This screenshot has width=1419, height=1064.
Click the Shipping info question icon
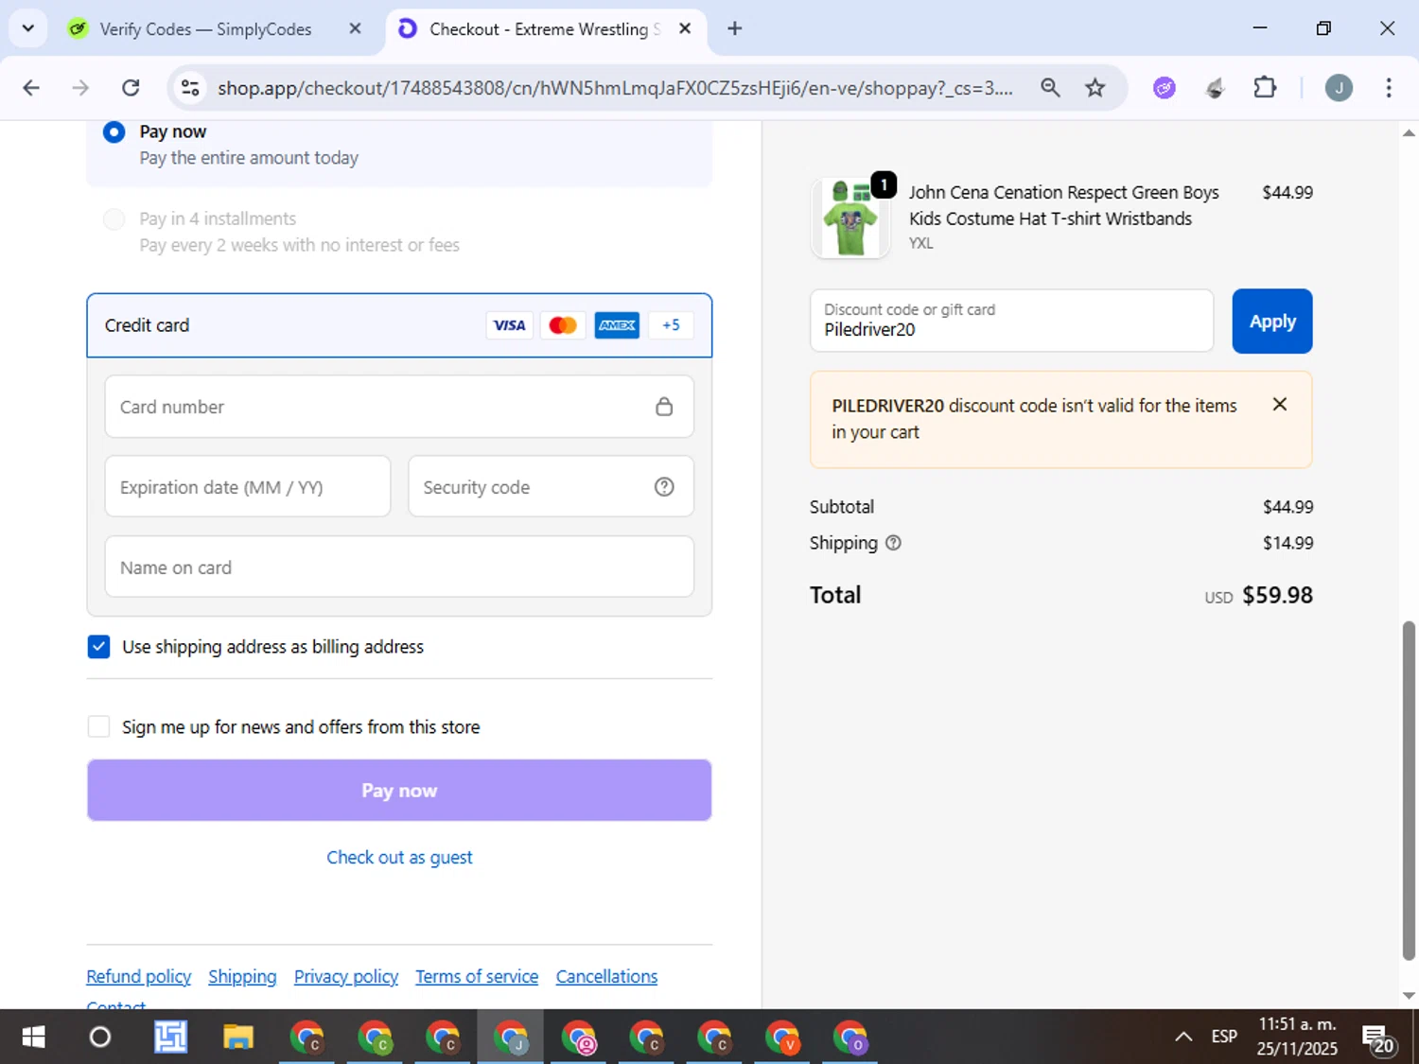coord(893,543)
